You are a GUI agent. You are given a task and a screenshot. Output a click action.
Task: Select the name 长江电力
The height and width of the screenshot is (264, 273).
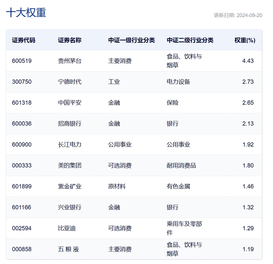[x=70, y=145]
